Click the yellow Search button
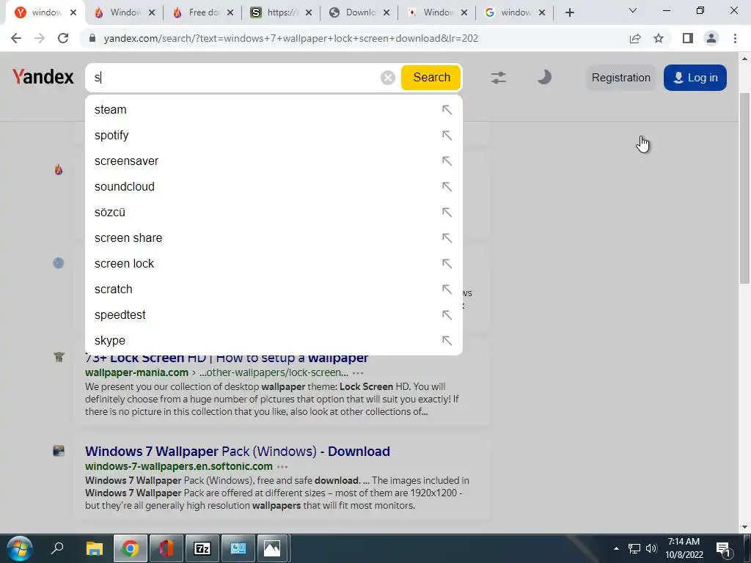The height and width of the screenshot is (563, 751). tap(431, 78)
